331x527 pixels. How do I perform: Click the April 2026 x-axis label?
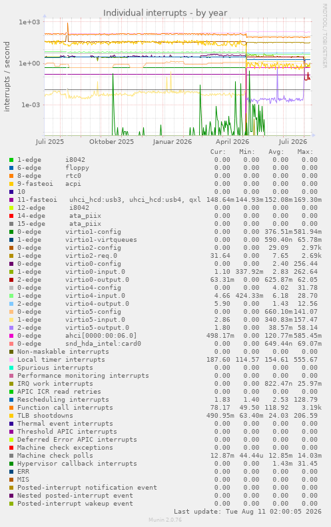point(232,141)
